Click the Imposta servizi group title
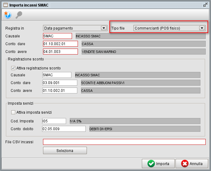Screen dimensions: 211x171 point(21,103)
